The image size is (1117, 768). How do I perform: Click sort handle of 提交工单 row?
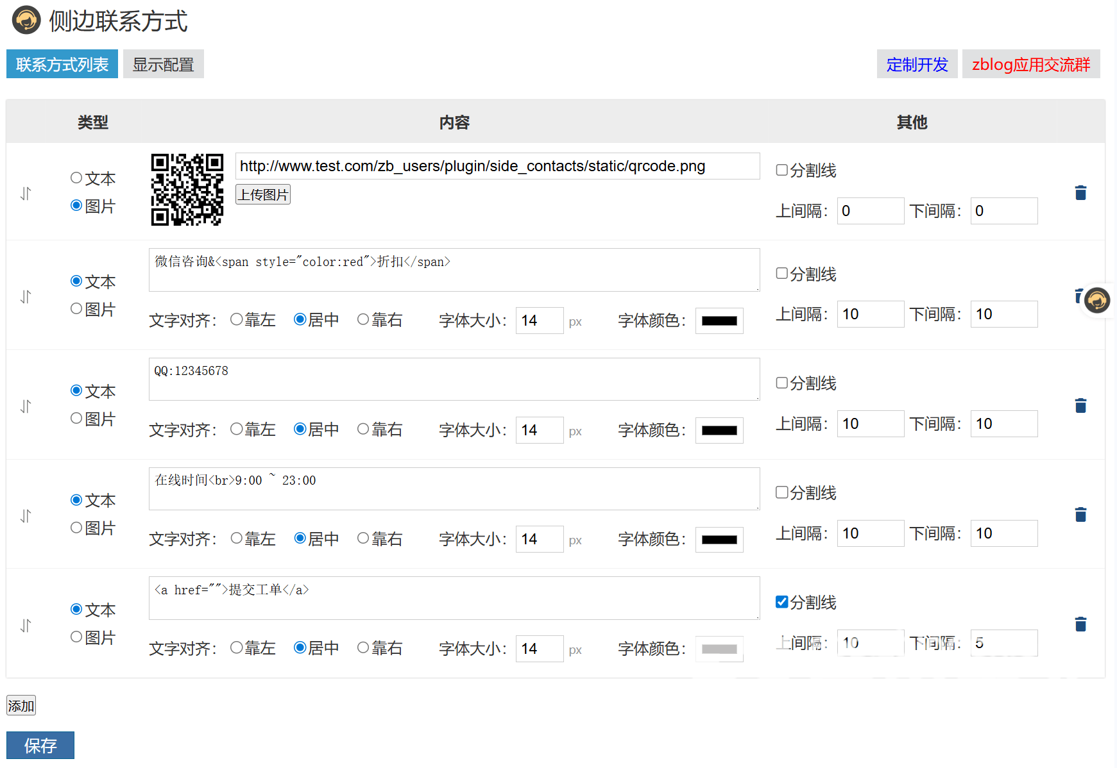click(26, 626)
